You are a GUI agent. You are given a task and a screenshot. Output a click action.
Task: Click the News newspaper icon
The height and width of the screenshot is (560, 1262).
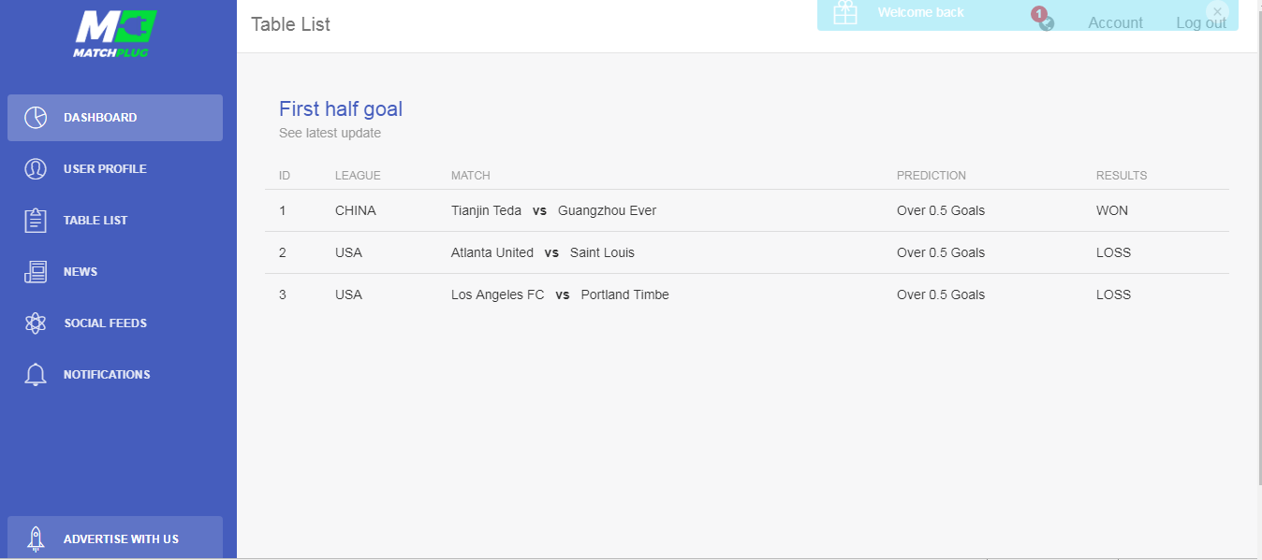click(36, 272)
